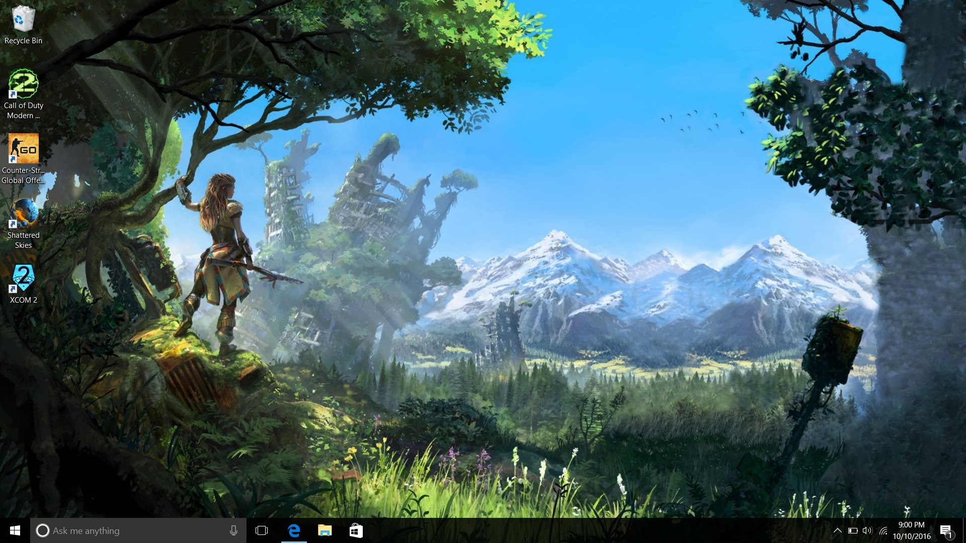Viewport: 966px width, 543px height.
Task: Click the Cortana circle icon
Action: [x=43, y=530]
